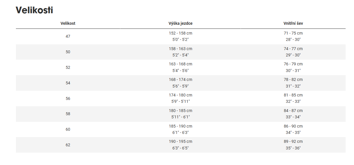Select size 60 in the table

pyautogui.click(x=68, y=129)
